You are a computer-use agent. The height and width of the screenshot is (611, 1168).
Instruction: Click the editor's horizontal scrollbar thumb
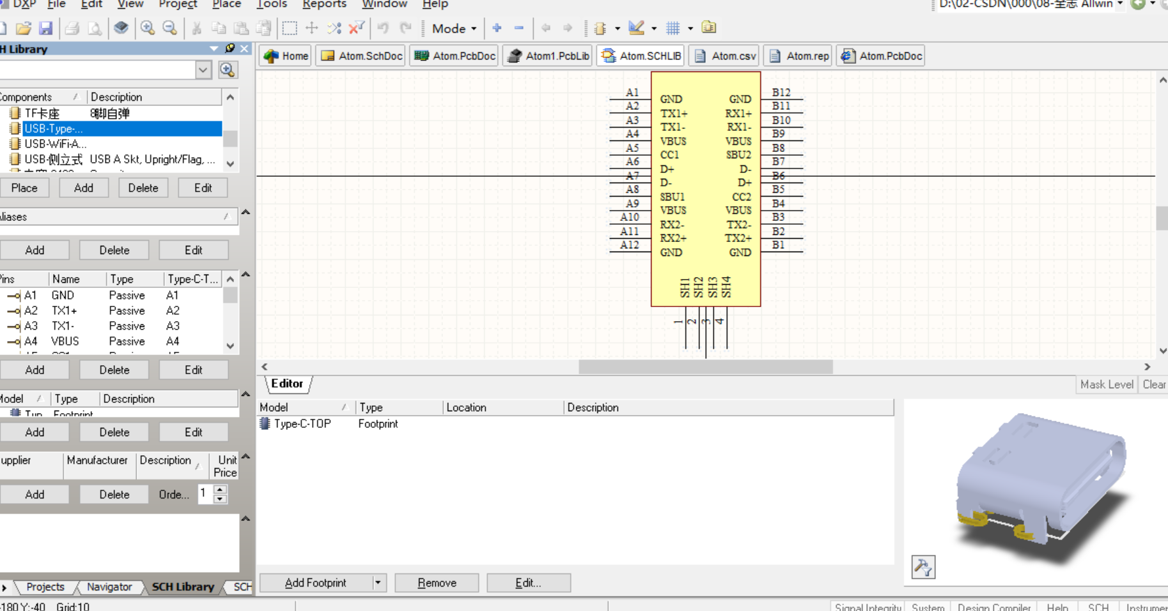[705, 366]
